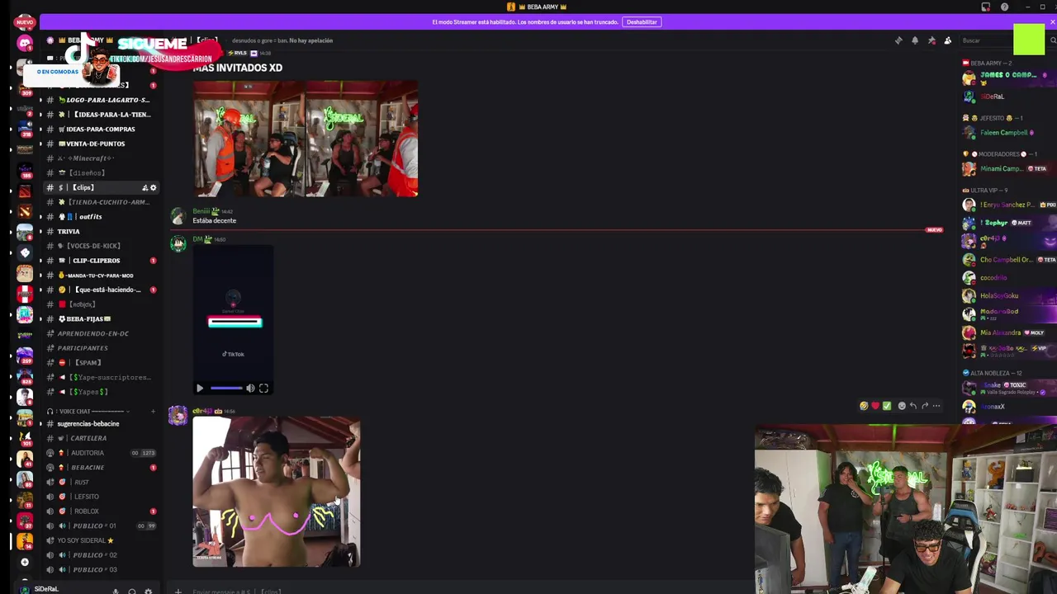Add a server plus icon
The image size is (1057, 594).
(25, 562)
